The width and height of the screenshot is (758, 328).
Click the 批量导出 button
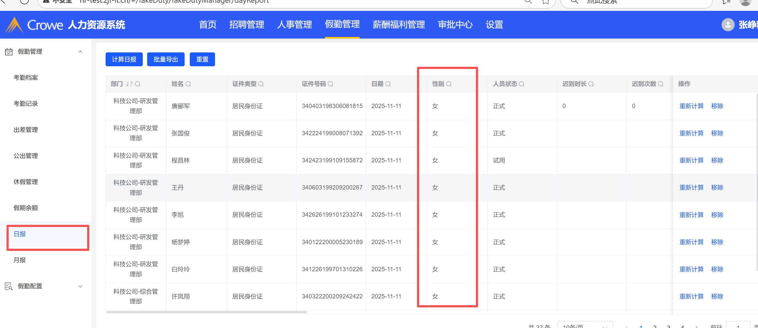click(x=166, y=59)
